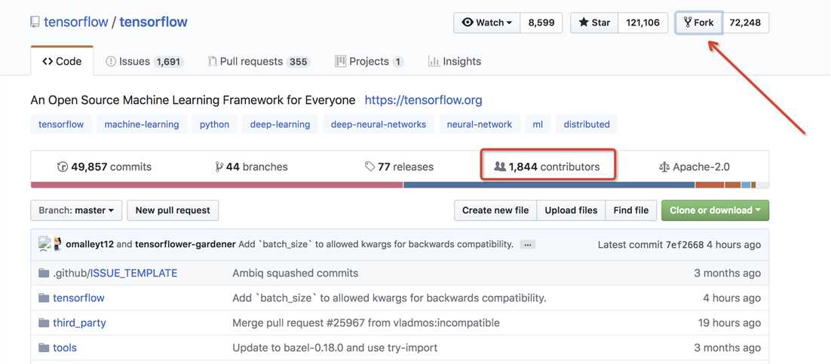This screenshot has width=831, height=364.
Task: Select the Code tab
Action: point(62,62)
